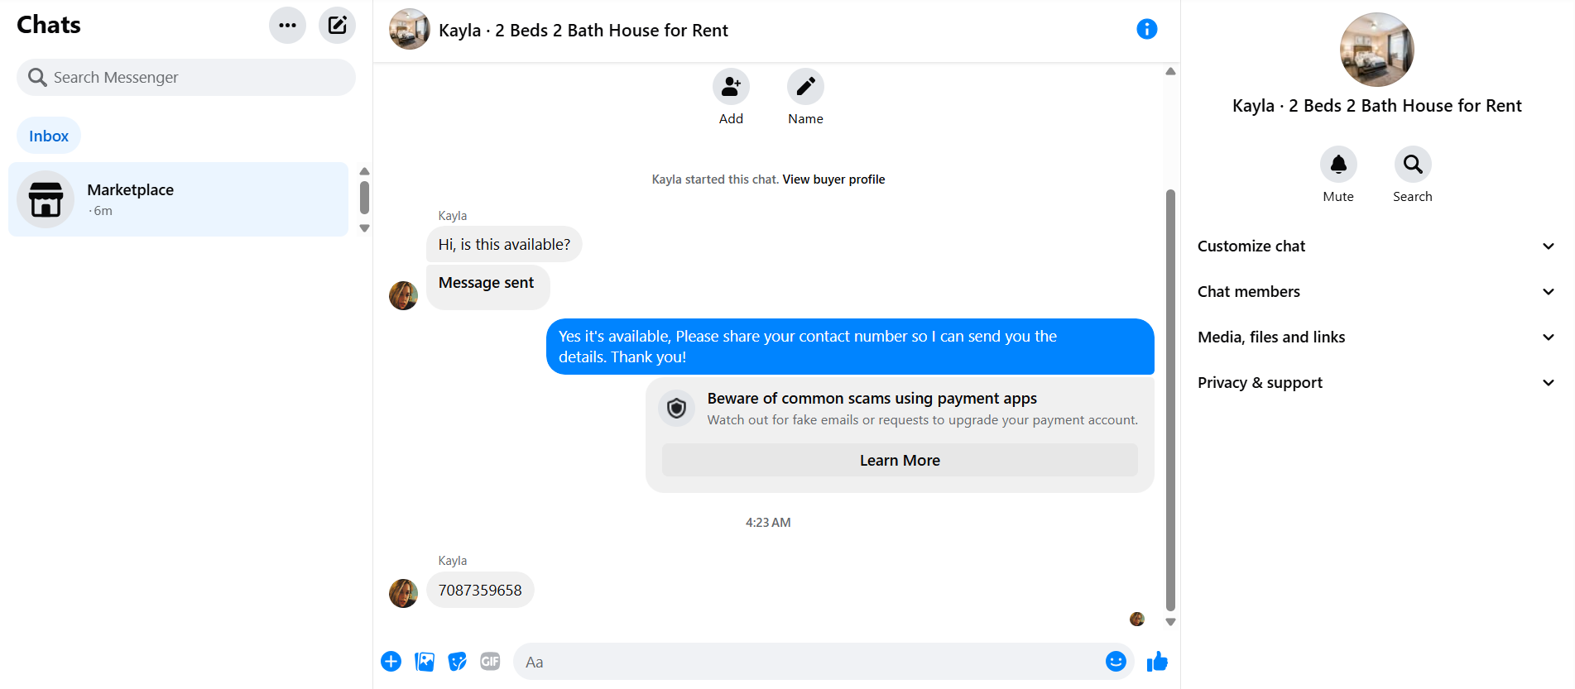Screen dimensions: 1575x689
Task: Open conversation info via blue info icon
Action: pos(1146,30)
